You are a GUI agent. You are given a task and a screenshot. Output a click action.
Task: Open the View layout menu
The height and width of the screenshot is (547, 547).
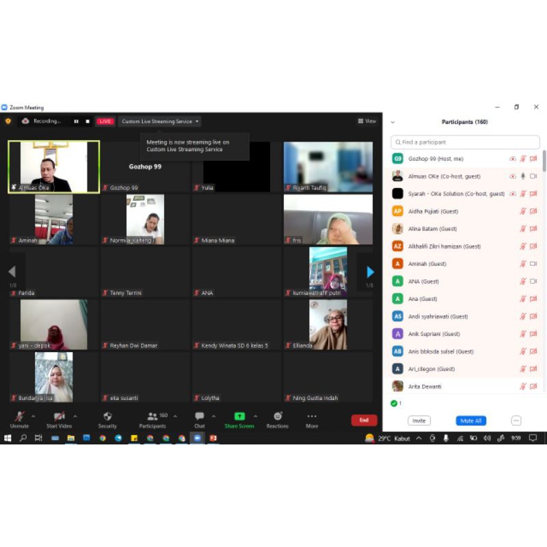coord(367,121)
